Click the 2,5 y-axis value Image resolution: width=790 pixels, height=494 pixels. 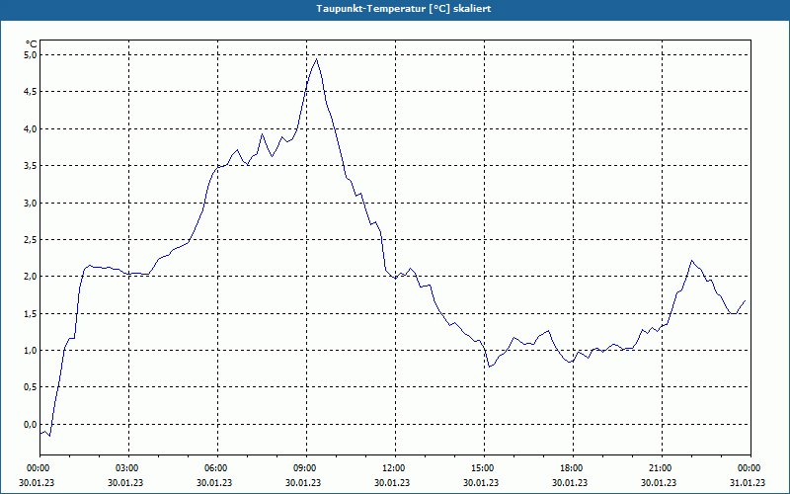click(x=31, y=239)
